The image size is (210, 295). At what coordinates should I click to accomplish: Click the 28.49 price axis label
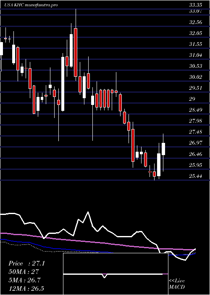tap(196, 110)
